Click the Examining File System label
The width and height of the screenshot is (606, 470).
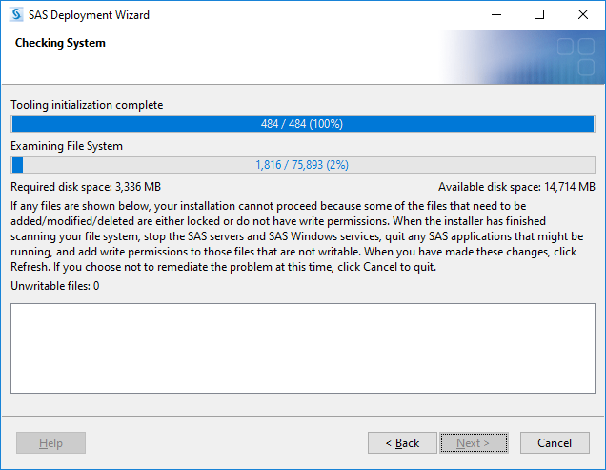67,146
